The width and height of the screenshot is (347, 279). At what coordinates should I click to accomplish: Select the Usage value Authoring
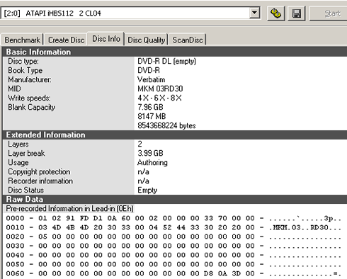152,162
